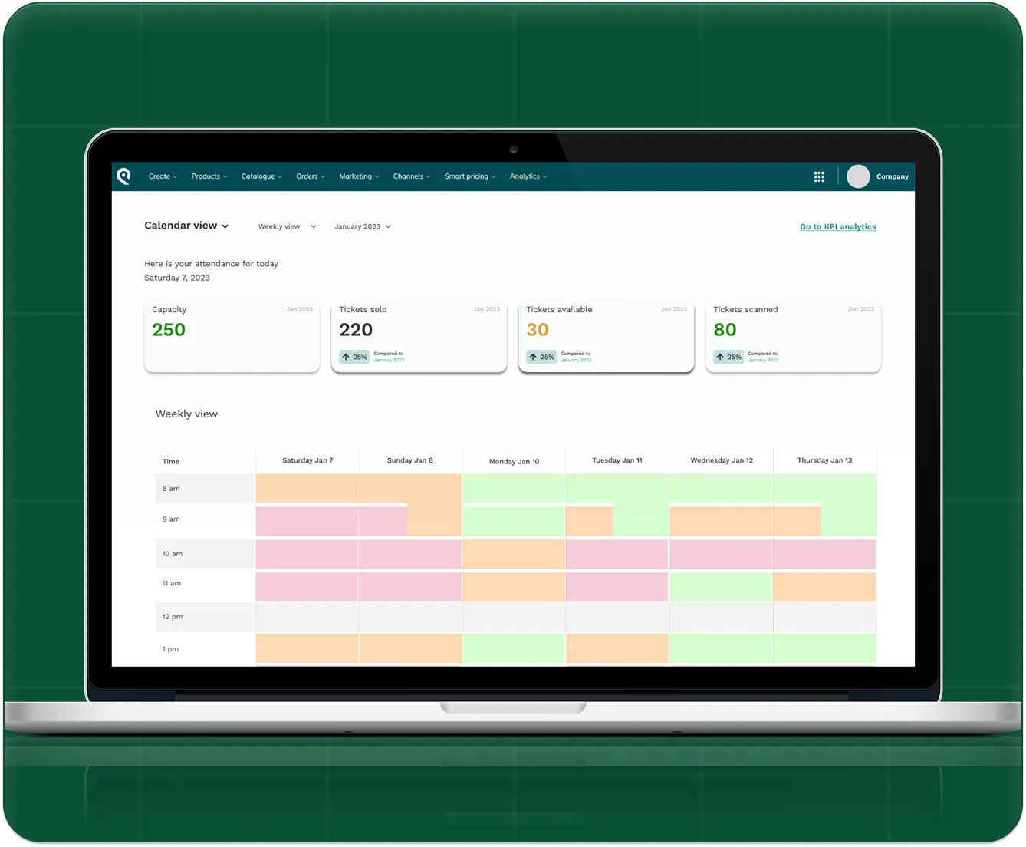Screen dimensions: 1026x847
Task: Select Monday Jan 10 1 pm green slot
Action: click(x=514, y=648)
